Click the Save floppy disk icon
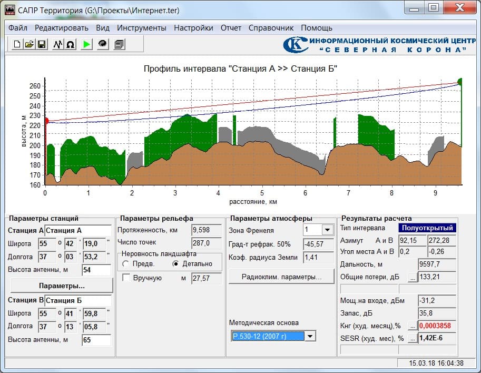This screenshot has height=373, width=481. click(42, 45)
